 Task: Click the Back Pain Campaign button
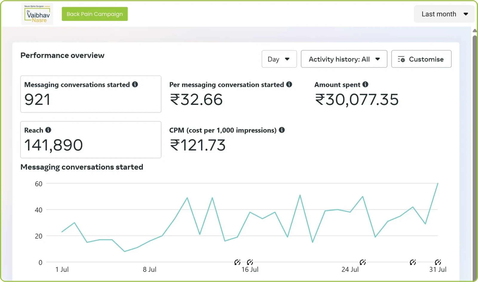[95, 14]
